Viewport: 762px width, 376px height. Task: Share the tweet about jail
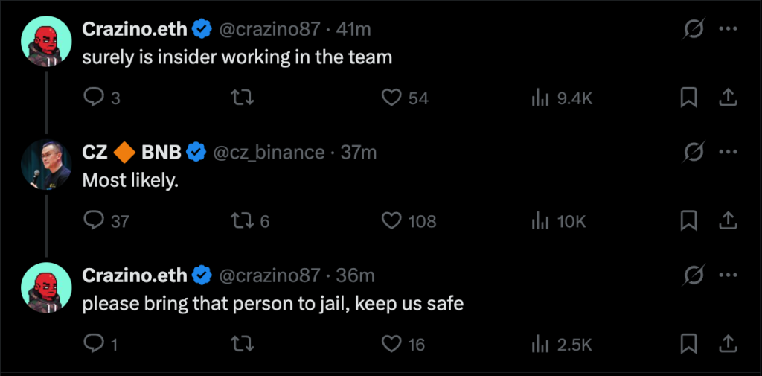click(x=728, y=344)
